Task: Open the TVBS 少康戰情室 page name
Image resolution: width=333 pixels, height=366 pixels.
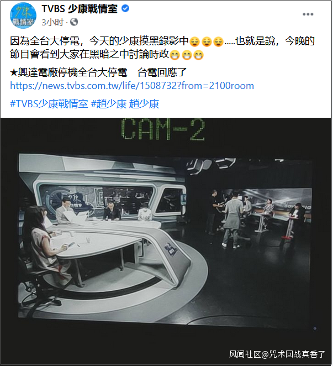Action: coord(80,9)
